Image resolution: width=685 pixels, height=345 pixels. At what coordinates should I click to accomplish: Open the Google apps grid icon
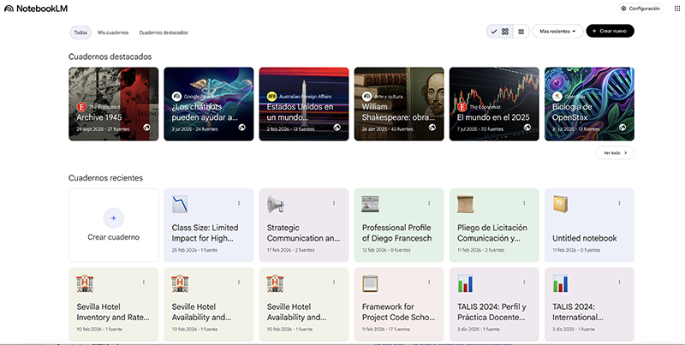click(677, 9)
